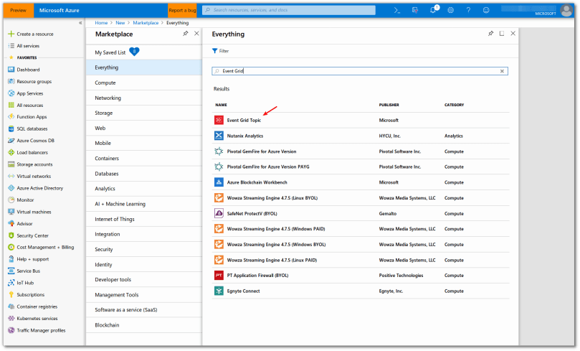Viewport: 580px width, 351px height.
Task: Click the help question mark icon
Action: coord(468,10)
